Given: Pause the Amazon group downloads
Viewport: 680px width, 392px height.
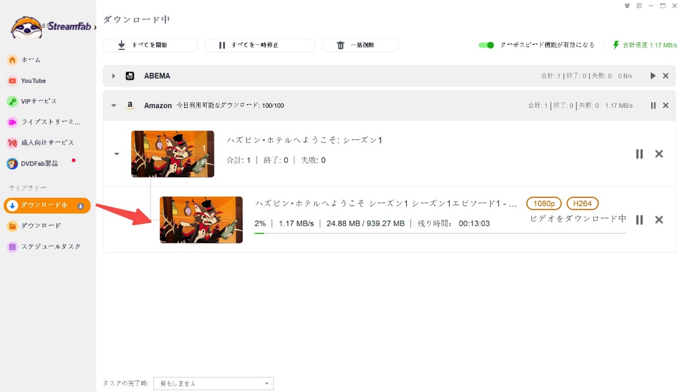Looking at the screenshot, I should (653, 105).
